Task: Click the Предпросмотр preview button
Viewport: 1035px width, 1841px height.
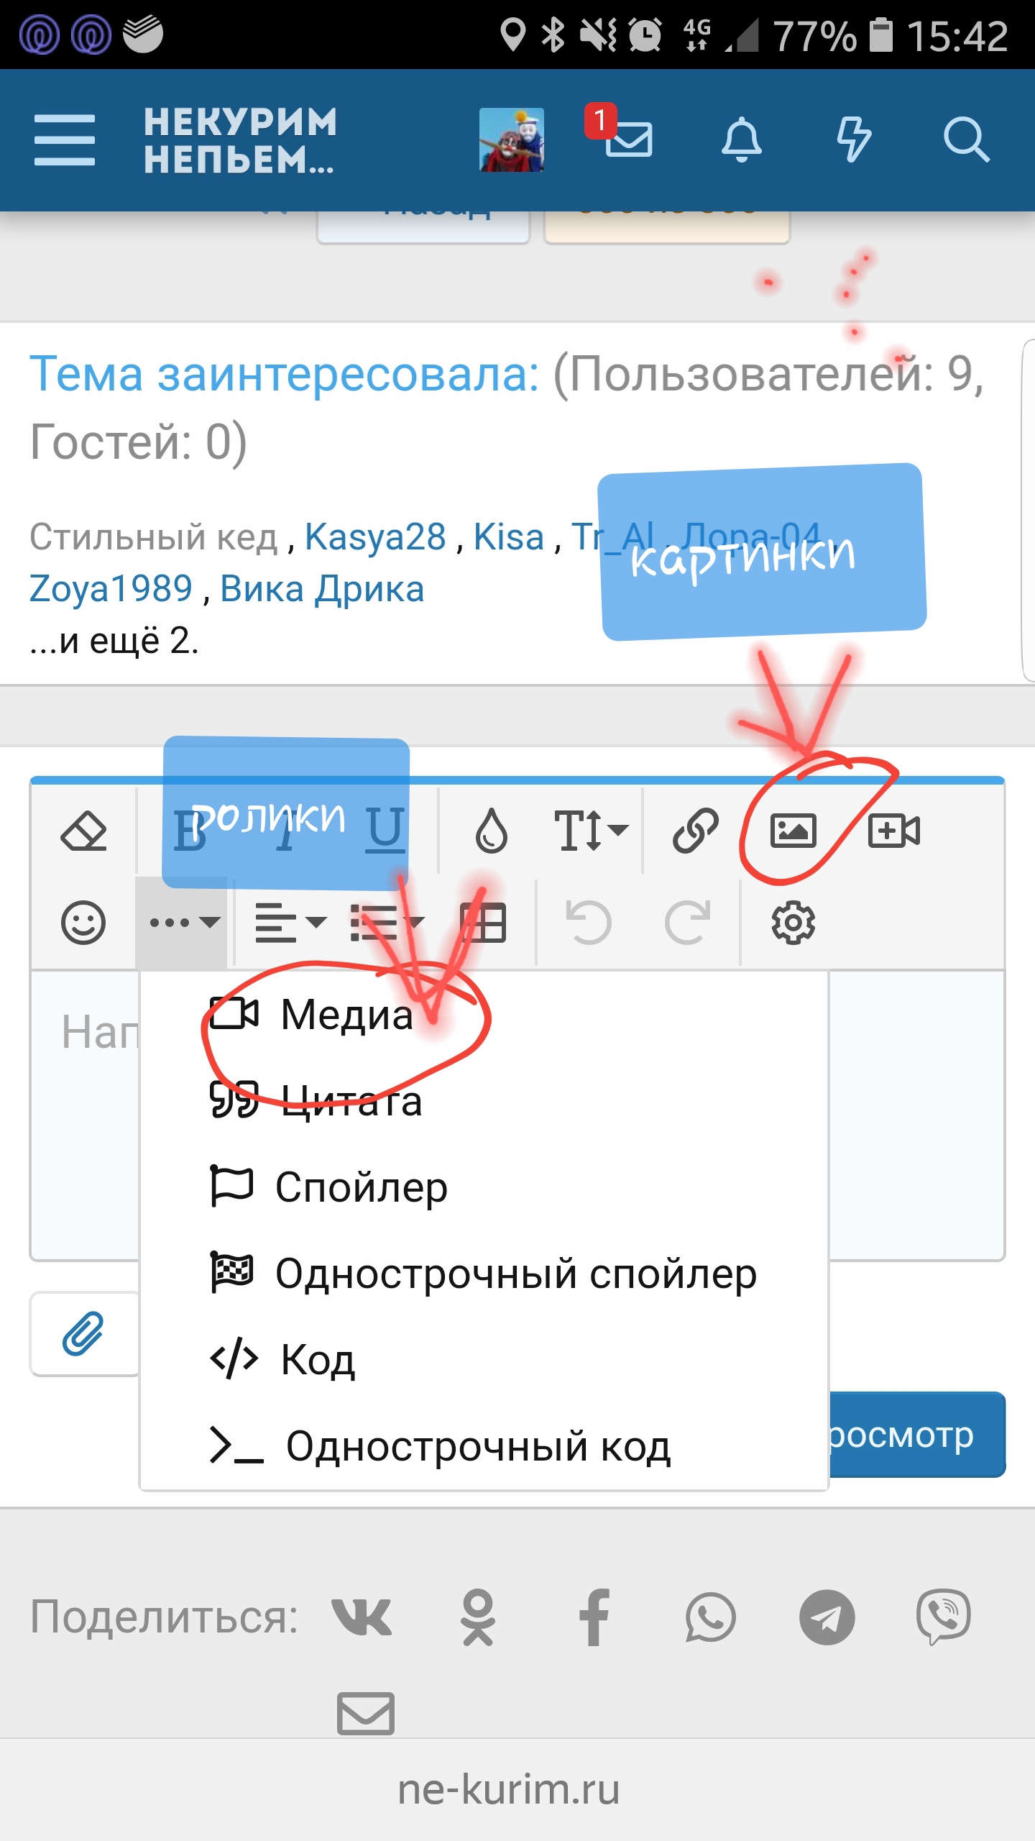Action: (917, 1435)
